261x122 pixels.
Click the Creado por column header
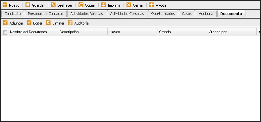coord(232,32)
